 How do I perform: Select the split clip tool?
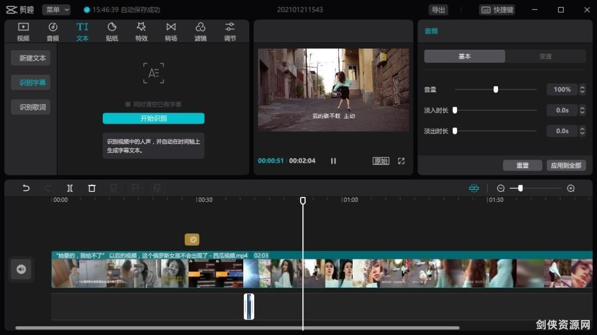(70, 188)
